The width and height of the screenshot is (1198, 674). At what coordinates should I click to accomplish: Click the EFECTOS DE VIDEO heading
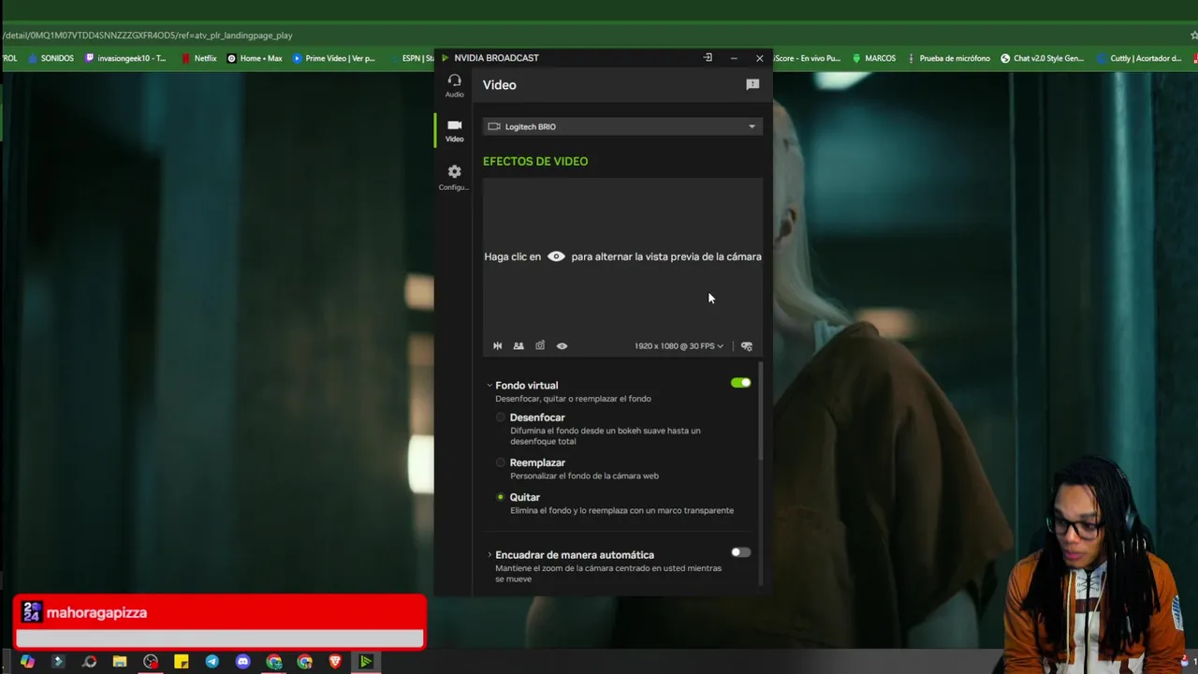[535, 161]
